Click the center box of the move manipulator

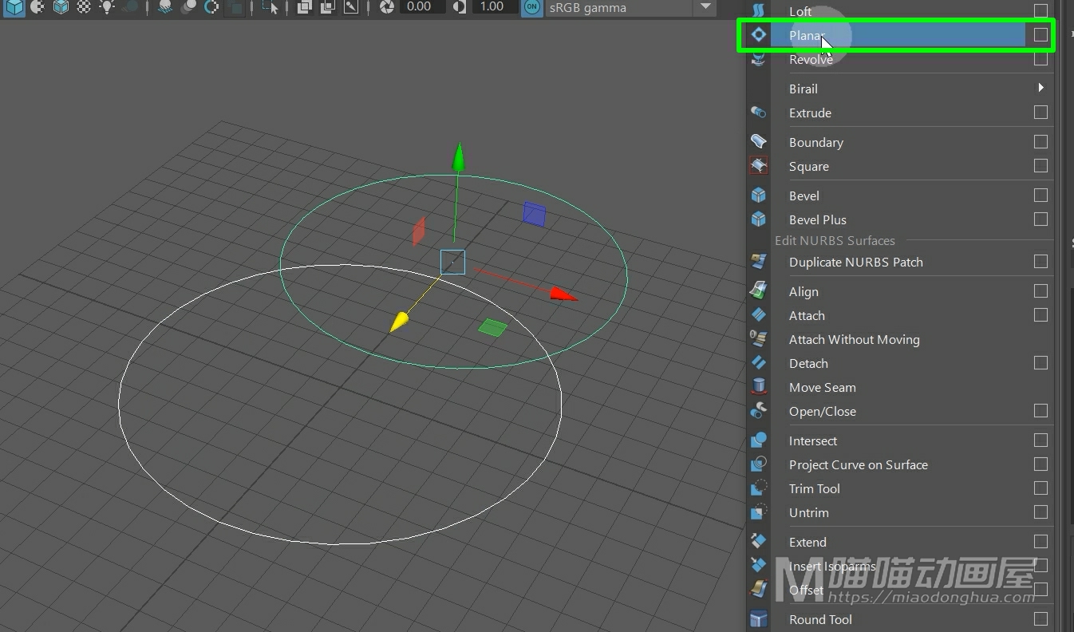click(x=452, y=262)
